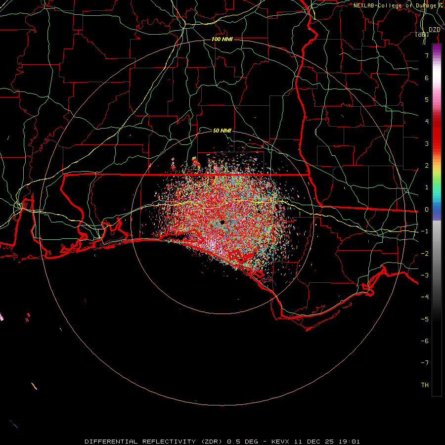Click the black radar site dot
The height and width of the screenshot is (445, 445).
pyautogui.click(x=222, y=222)
